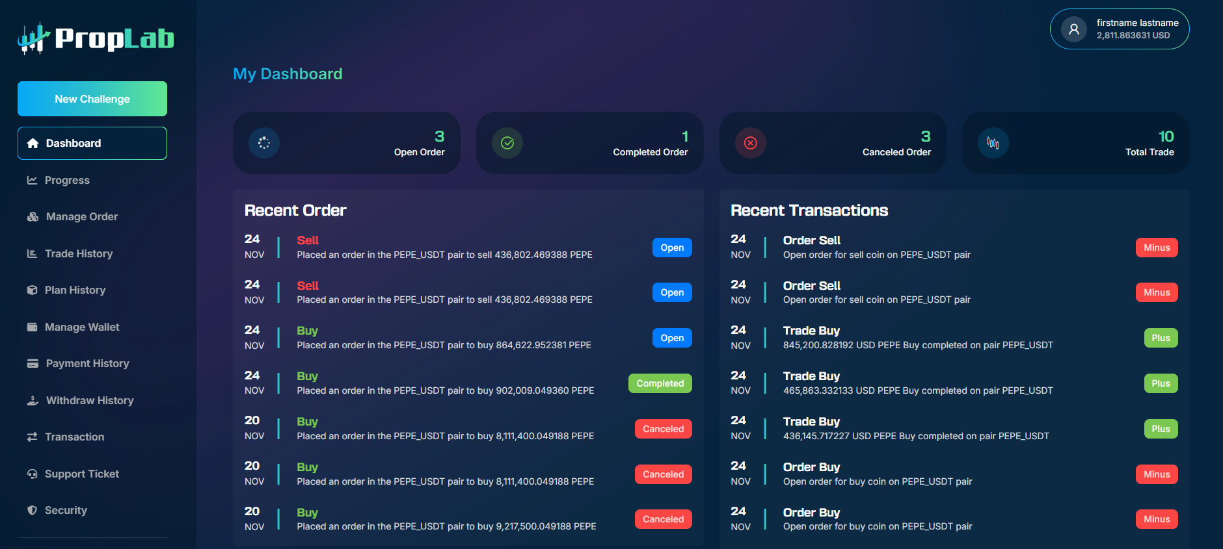
Task: Click the Withdraw History sidebar icon
Action: tap(33, 401)
